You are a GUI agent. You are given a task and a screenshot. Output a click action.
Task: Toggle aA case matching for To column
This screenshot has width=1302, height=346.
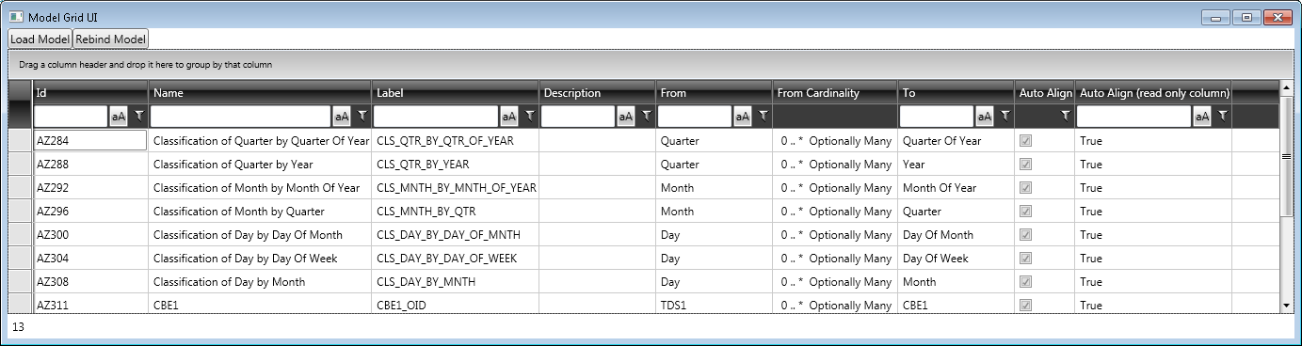pos(985,116)
